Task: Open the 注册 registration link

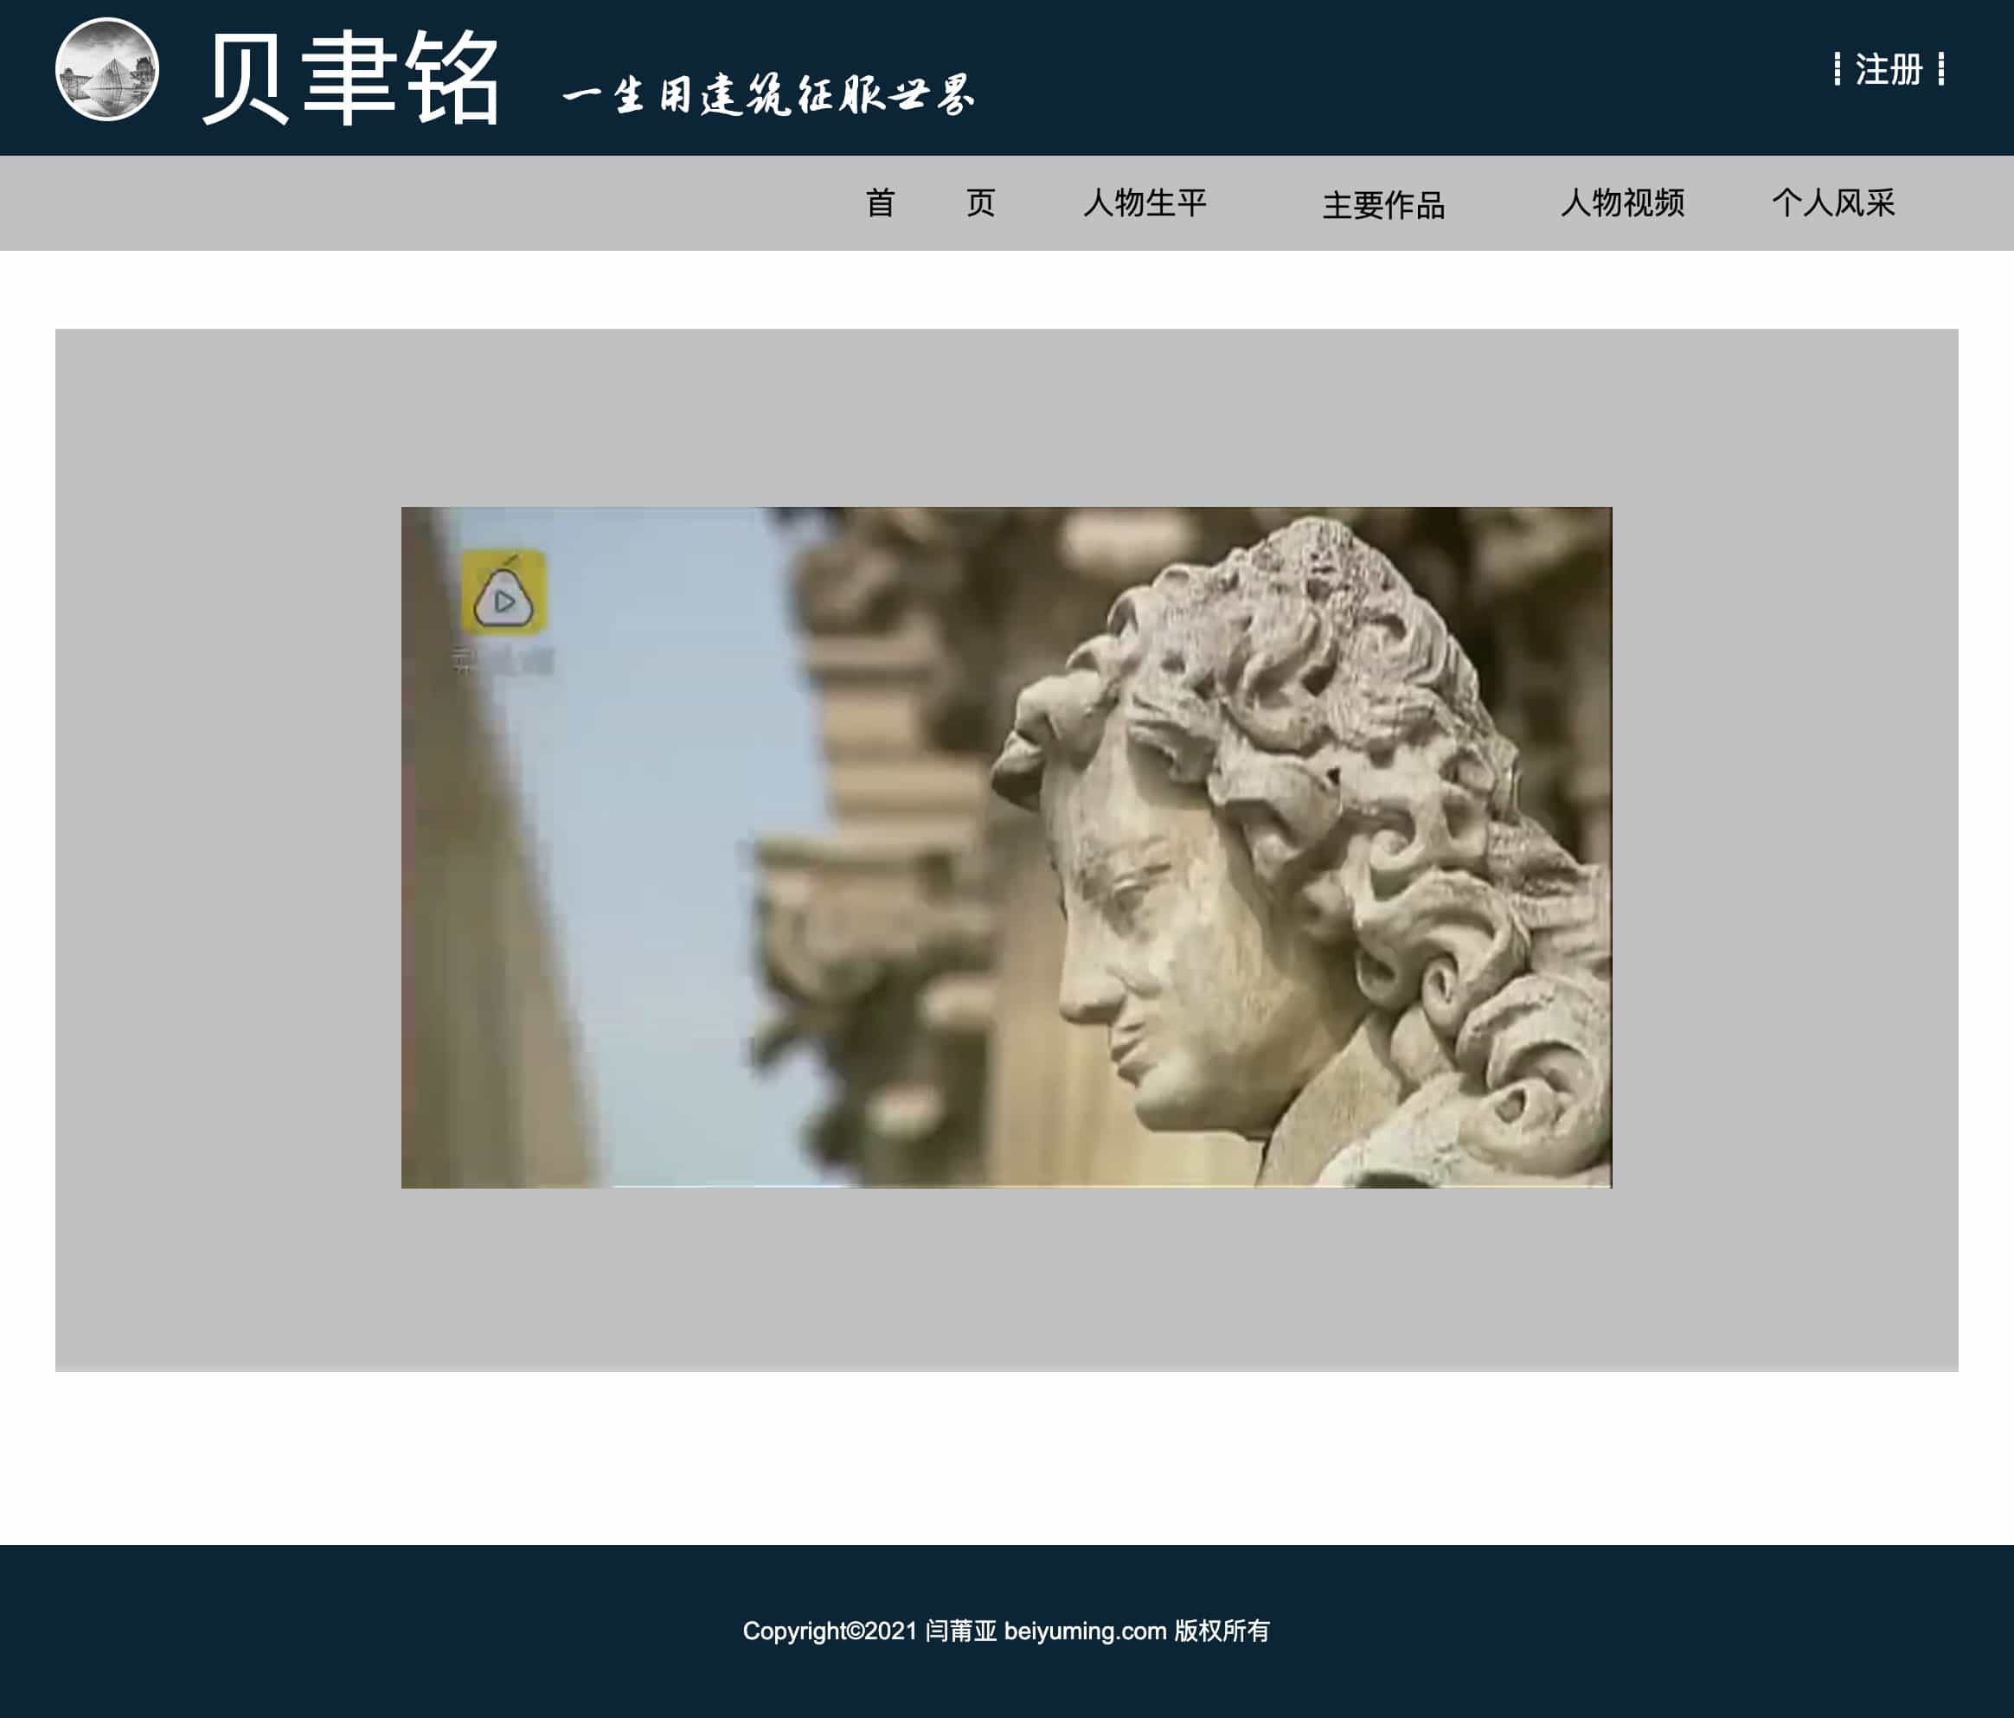Action: click(x=1888, y=70)
